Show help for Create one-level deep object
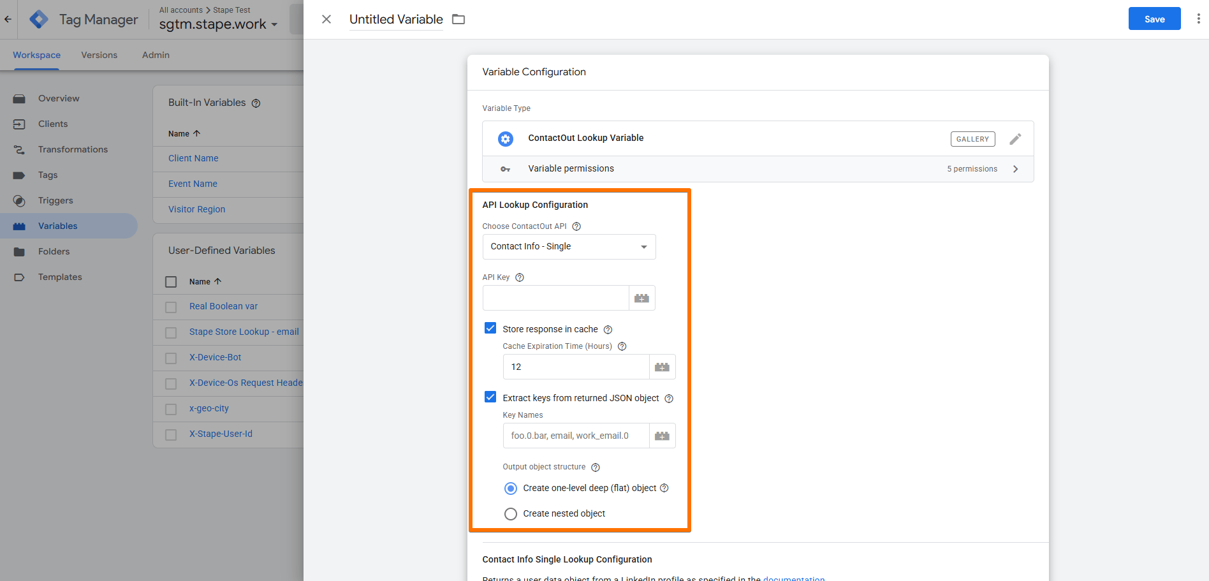This screenshot has height=581, width=1209. pos(664,488)
